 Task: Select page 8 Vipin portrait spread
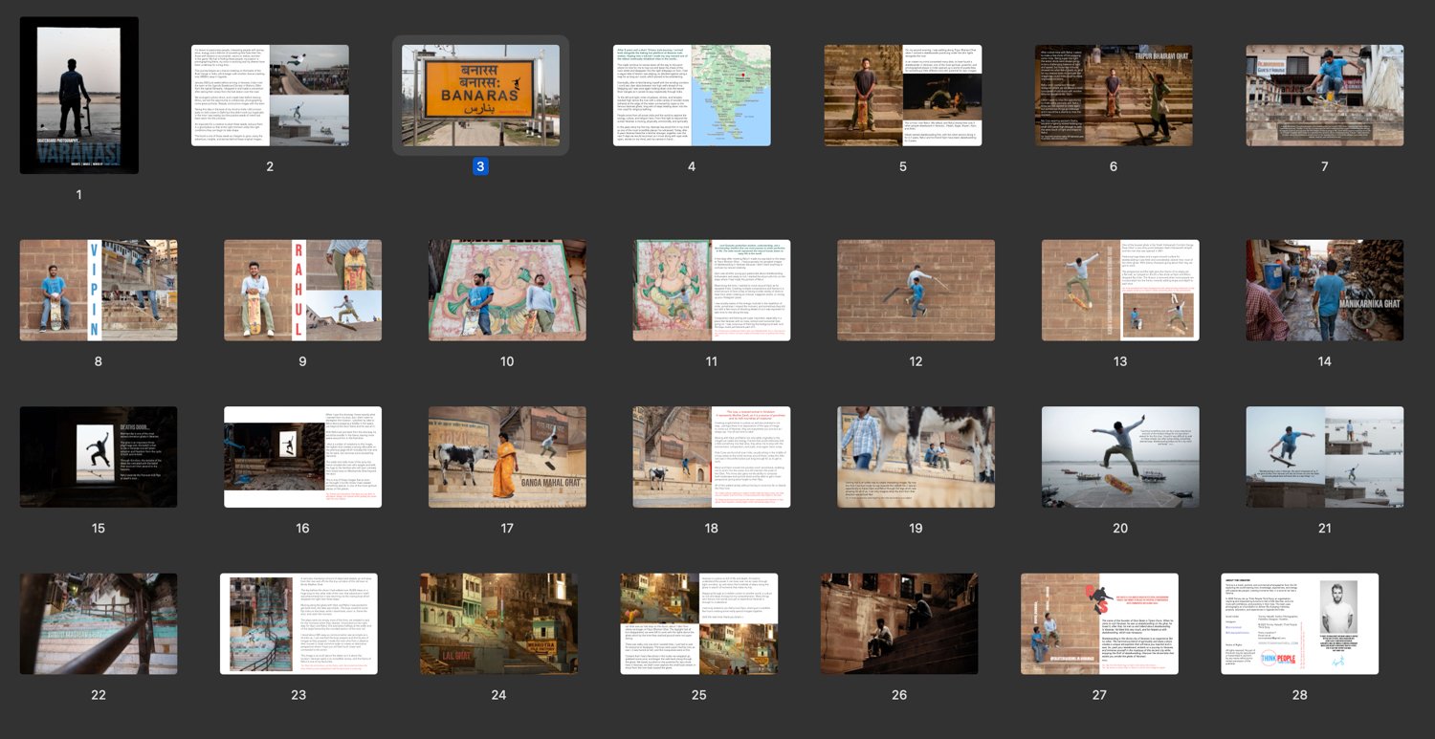coord(99,291)
